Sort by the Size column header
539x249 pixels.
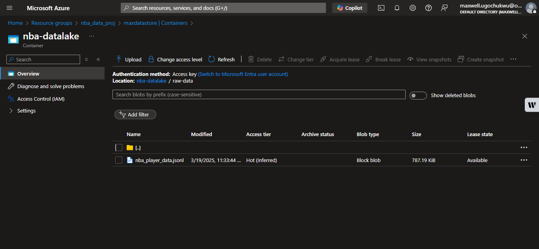point(416,134)
